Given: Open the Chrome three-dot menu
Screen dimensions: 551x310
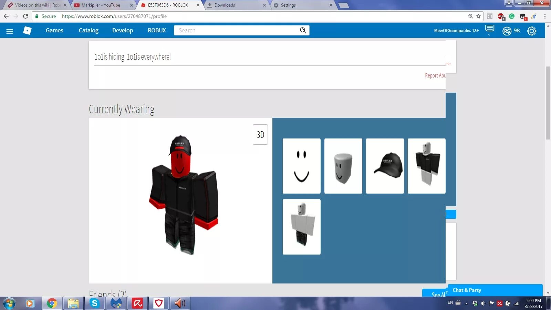Looking at the screenshot, I should coord(545,16).
